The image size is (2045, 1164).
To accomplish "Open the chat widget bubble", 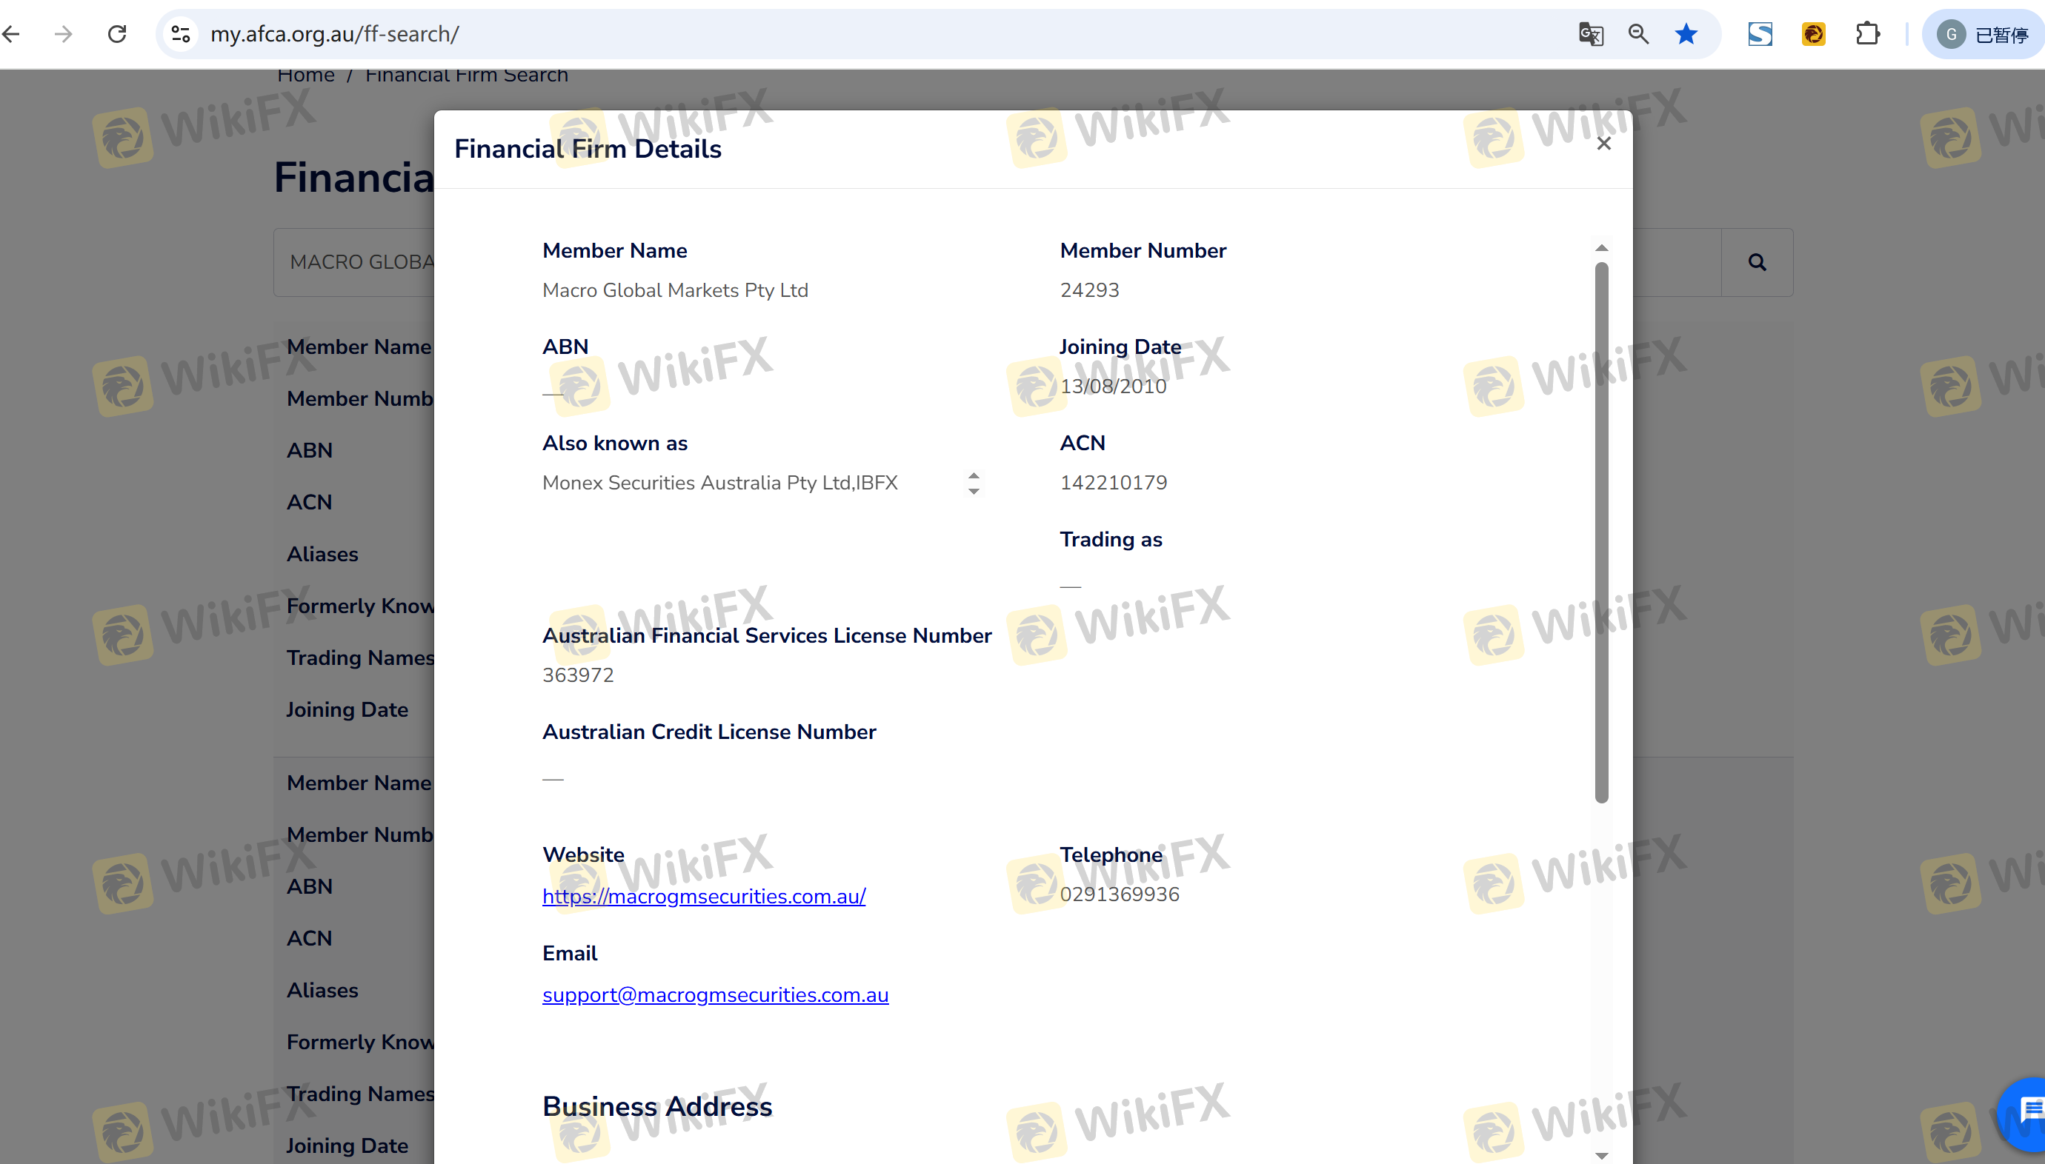I will 2026,1111.
